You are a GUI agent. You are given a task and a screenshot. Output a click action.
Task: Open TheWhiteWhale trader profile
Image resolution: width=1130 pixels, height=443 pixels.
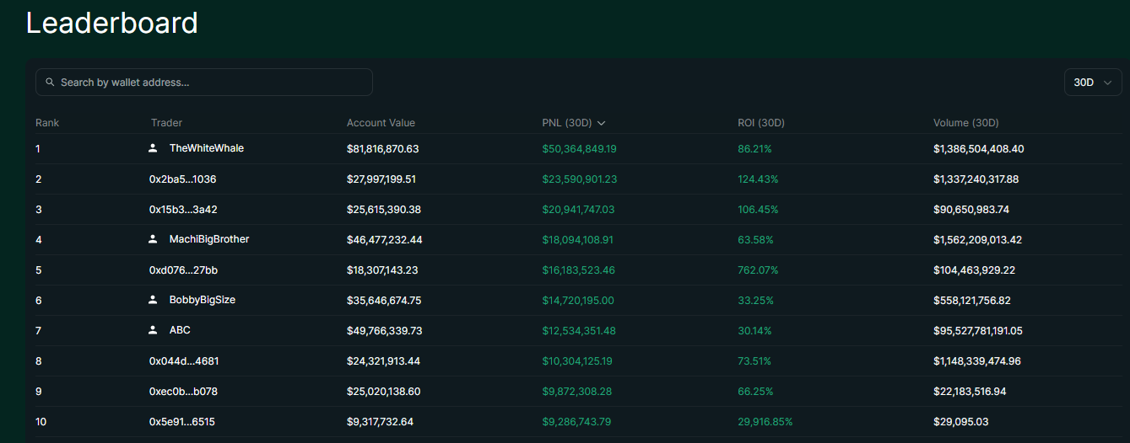206,148
